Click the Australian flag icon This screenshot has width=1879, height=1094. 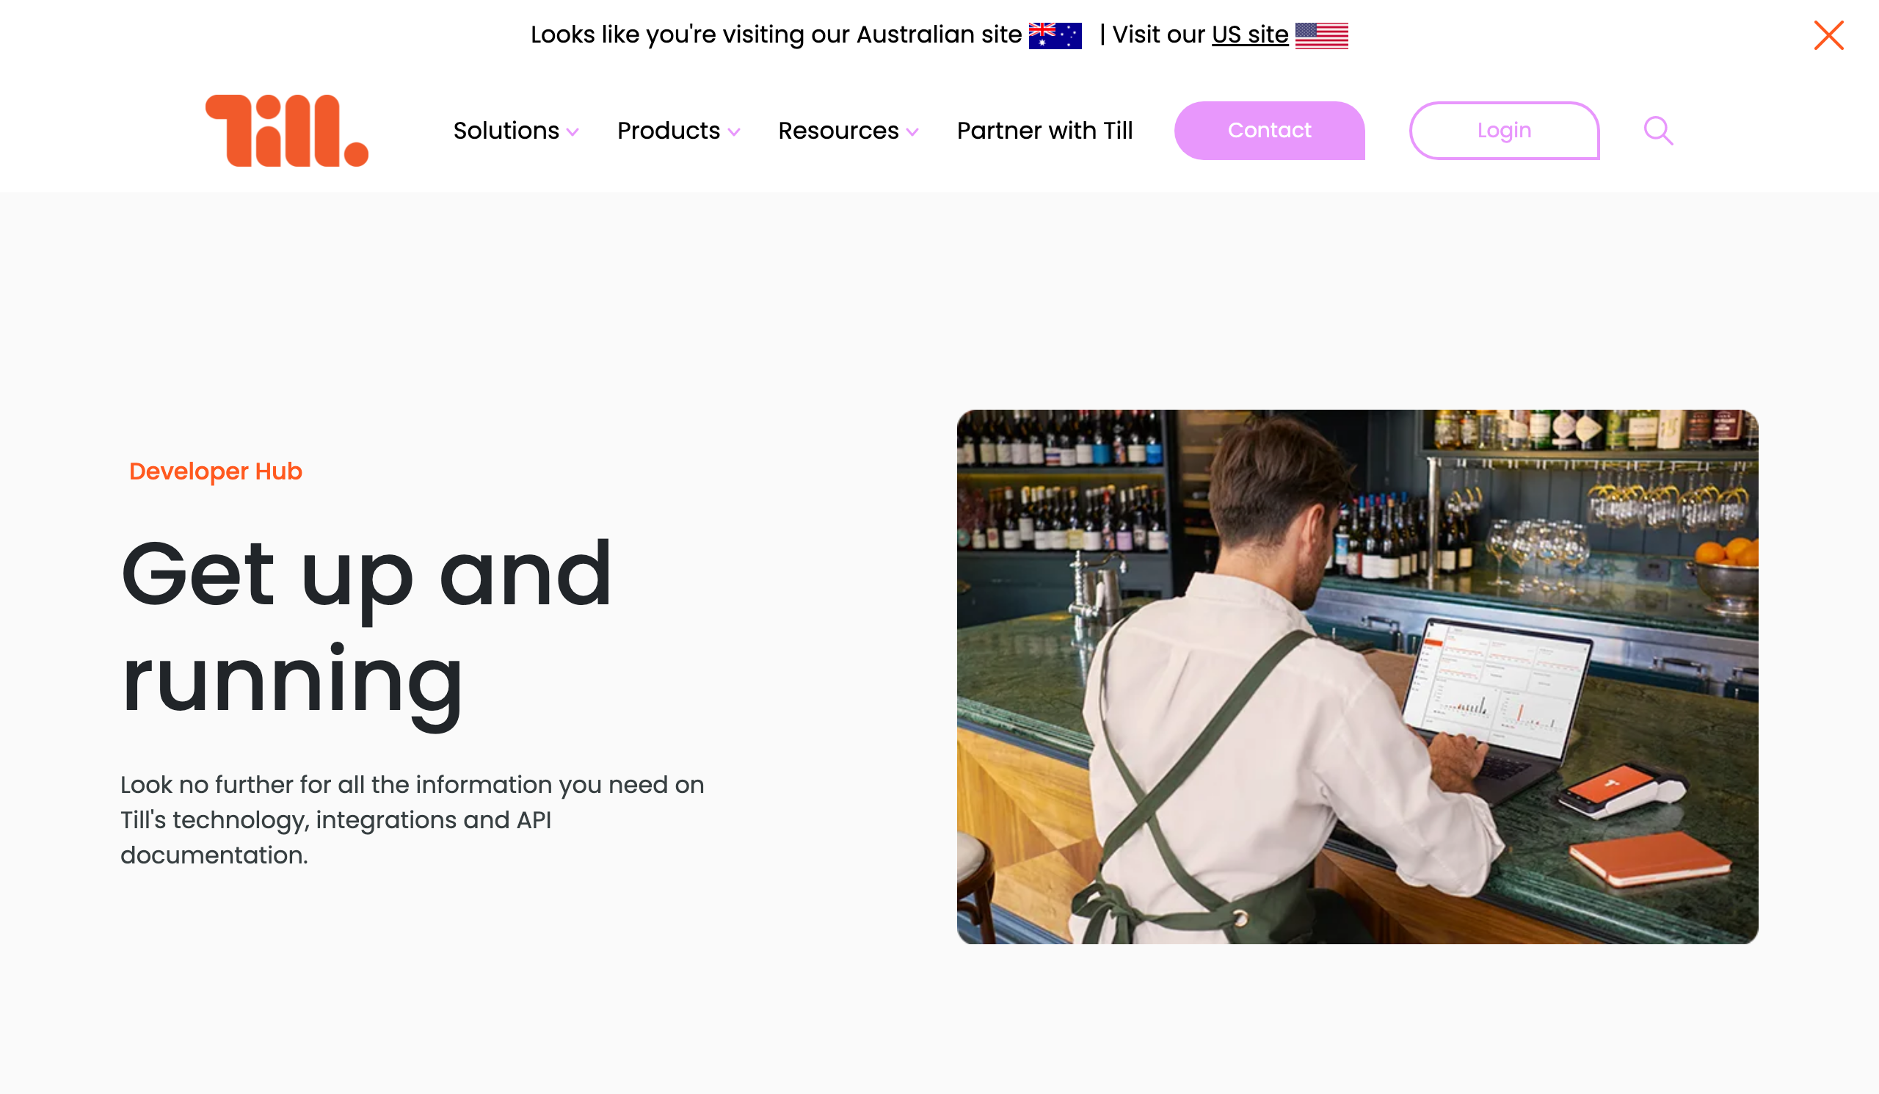[x=1054, y=35]
